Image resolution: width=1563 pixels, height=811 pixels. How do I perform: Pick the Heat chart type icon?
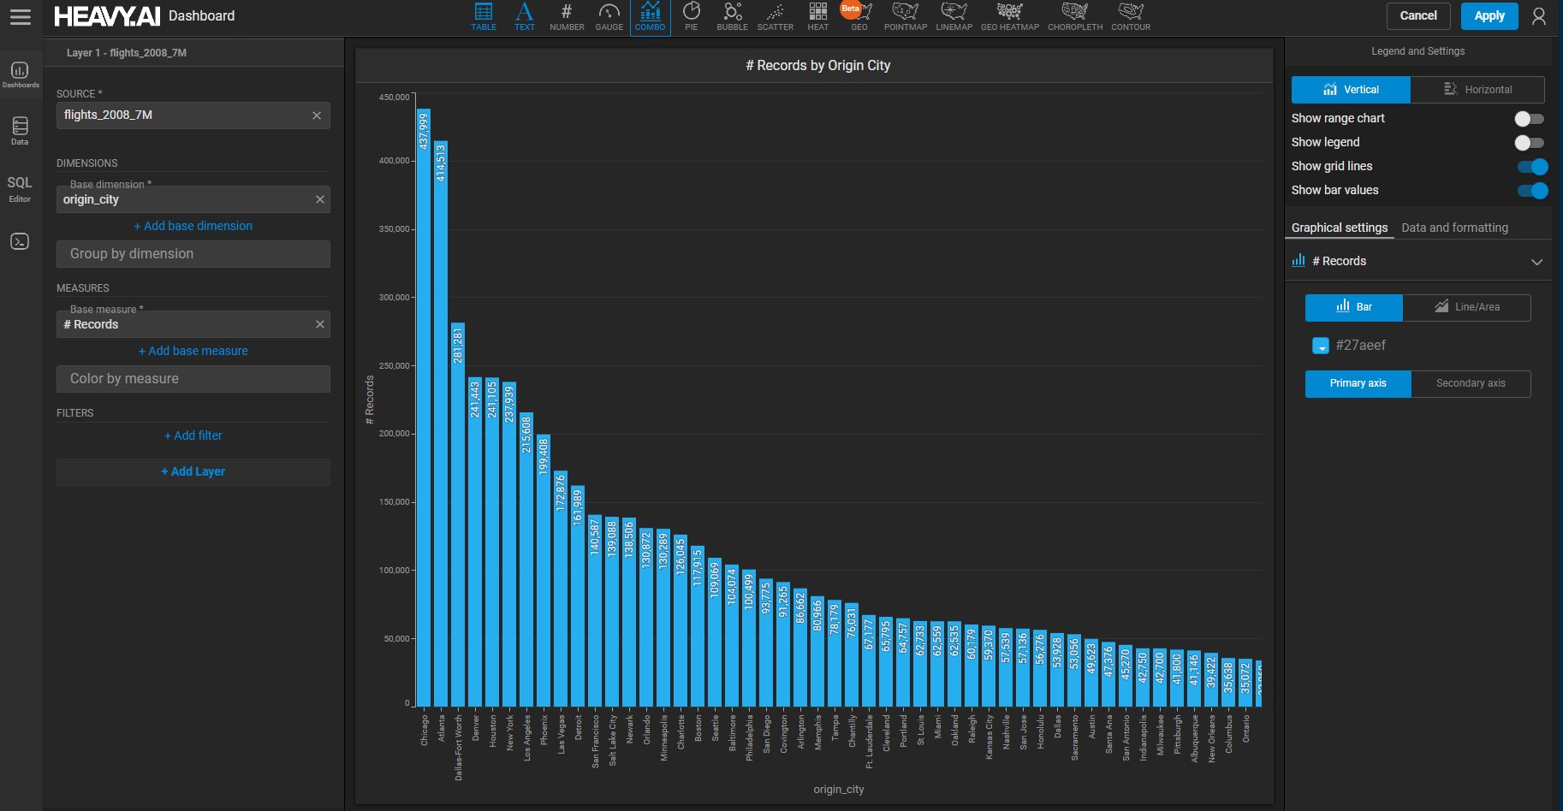[817, 16]
